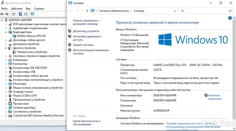Open license agreement terms link
This screenshot has height=131, width=236.
click(x=193, y=127)
